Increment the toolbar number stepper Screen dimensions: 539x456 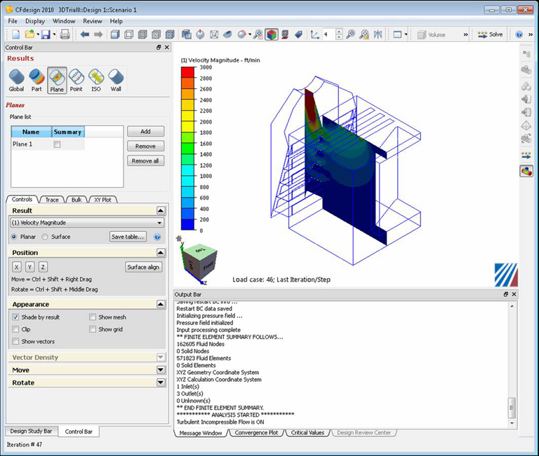point(339,32)
